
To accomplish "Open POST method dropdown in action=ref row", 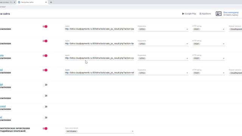I will pos(208,73).
